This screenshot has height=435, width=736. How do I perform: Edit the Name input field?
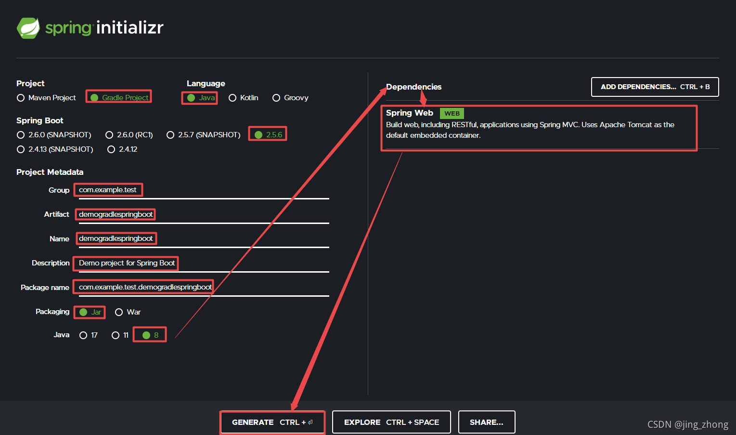[x=204, y=239]
